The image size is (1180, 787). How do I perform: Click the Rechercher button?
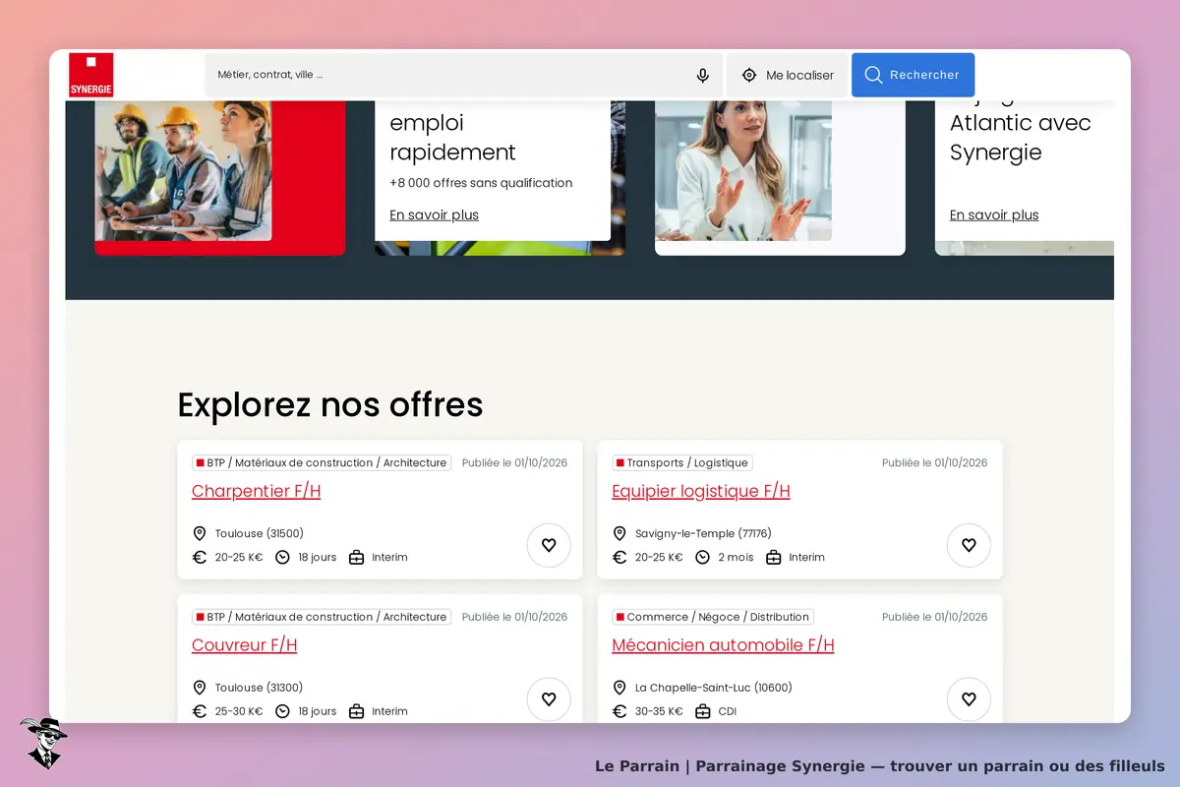(913, 75)
